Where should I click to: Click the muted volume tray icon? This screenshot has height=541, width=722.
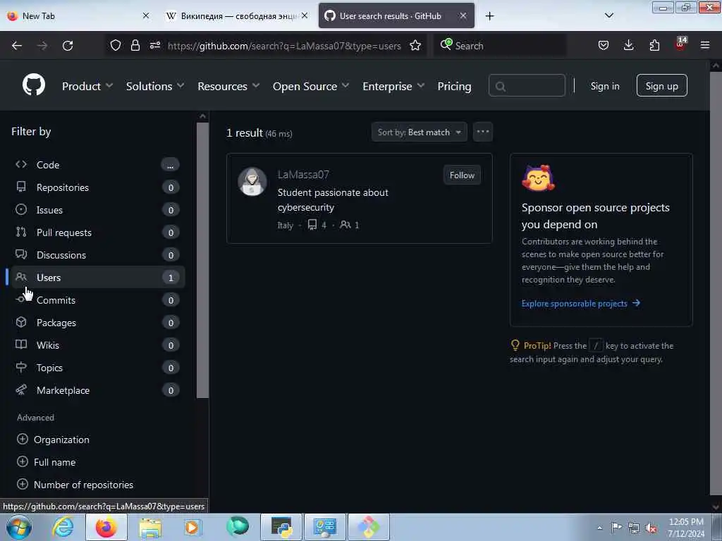tap(651, 528)
